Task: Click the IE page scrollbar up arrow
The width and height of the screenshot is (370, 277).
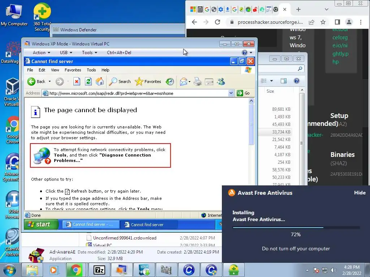Action: [251, 101]
